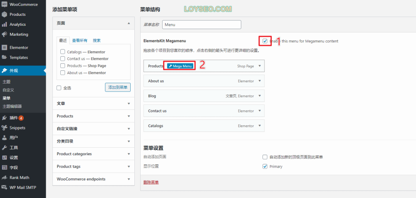Click the 用户 person icon
This screenshot has width=416, height=198.
(x=4, y=138)
